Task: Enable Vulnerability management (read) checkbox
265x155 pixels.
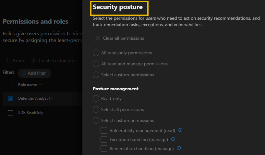Action: pos(104,130)
